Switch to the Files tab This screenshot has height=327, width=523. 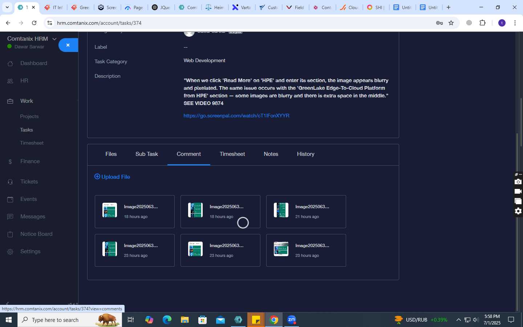pyautogui.click(x=111, y=154)
